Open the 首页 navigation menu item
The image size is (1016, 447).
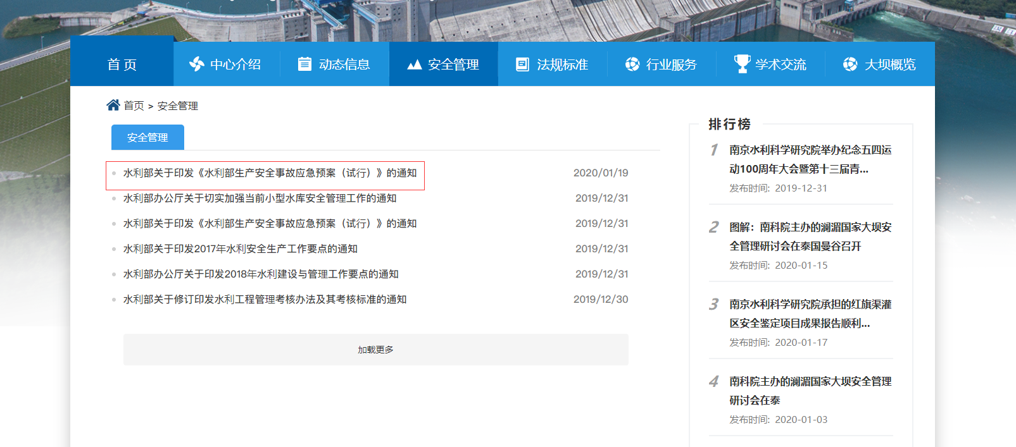click(122, 64)
